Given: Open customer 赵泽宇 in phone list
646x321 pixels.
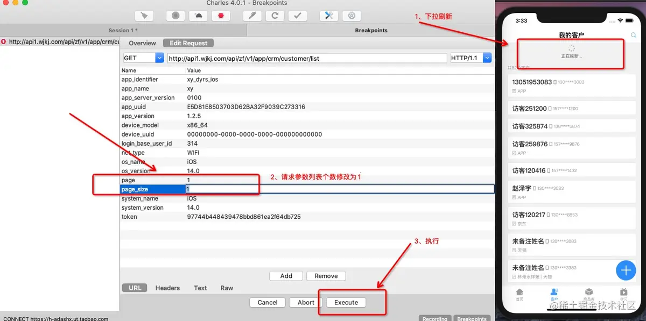Looking at the screenshot, I should coord(572,192).
